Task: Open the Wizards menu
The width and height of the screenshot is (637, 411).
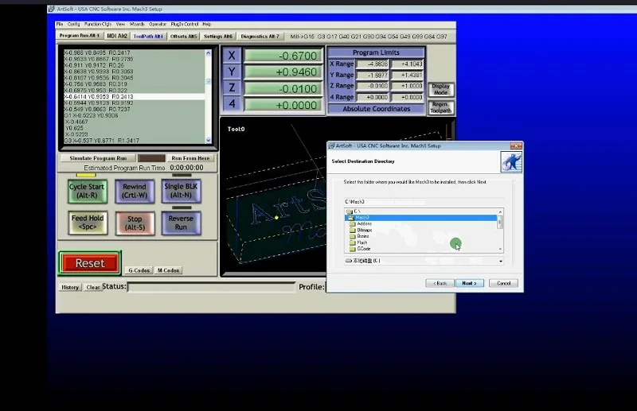Action: 137,25
